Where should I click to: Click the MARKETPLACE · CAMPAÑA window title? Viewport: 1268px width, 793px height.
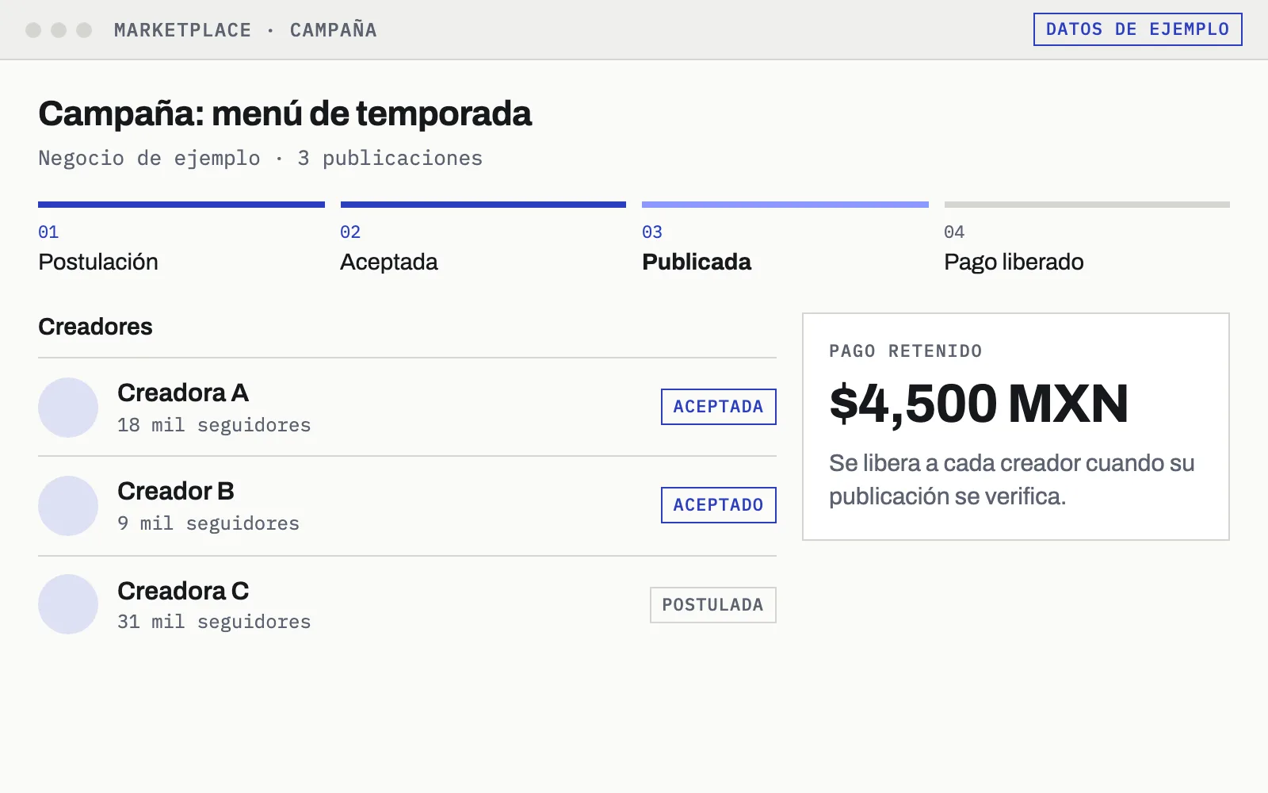246,30
